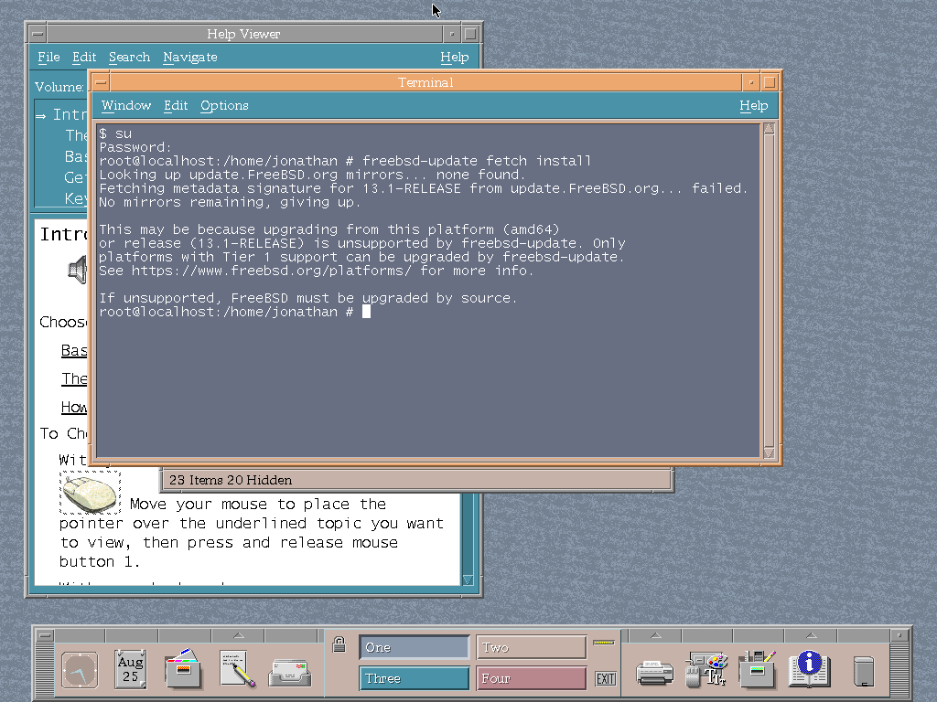Expand the subpanel arrow above the Text Editor
This screenshot has height=702, width=937.
238,635
